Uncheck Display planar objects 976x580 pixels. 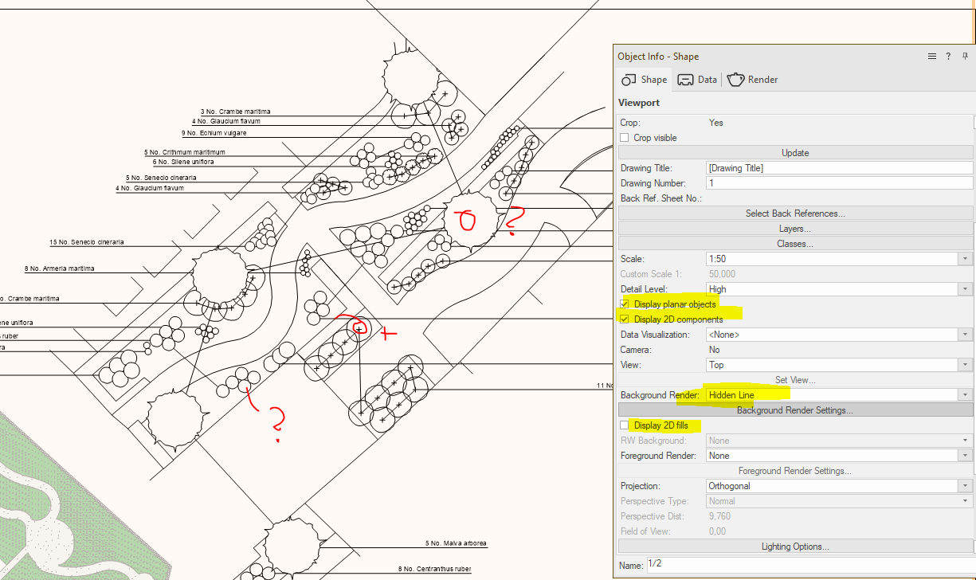pos(625,304)
